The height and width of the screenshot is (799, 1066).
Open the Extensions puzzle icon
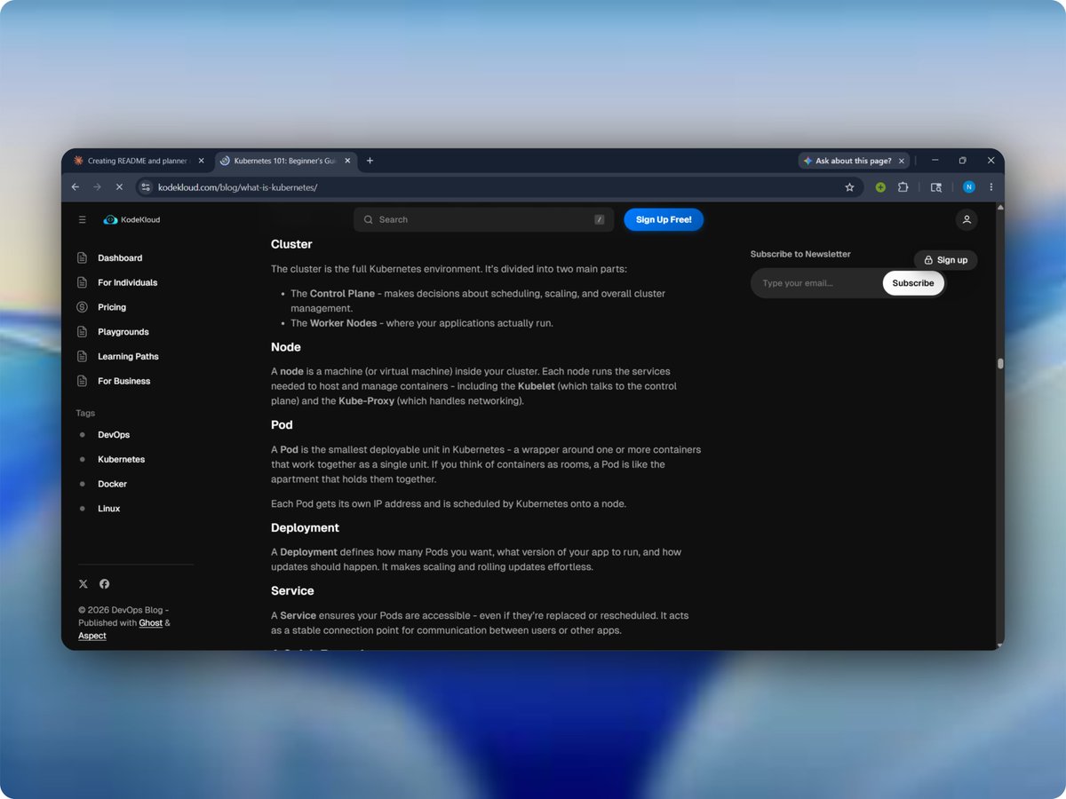coord(903,187)
